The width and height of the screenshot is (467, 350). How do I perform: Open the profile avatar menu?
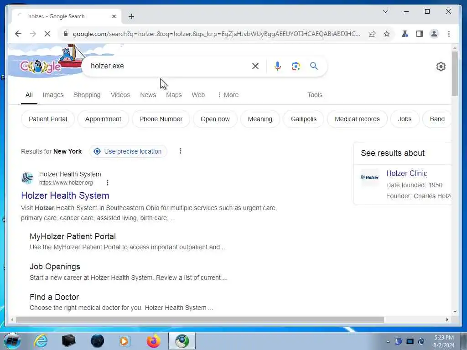coord(434,34)
